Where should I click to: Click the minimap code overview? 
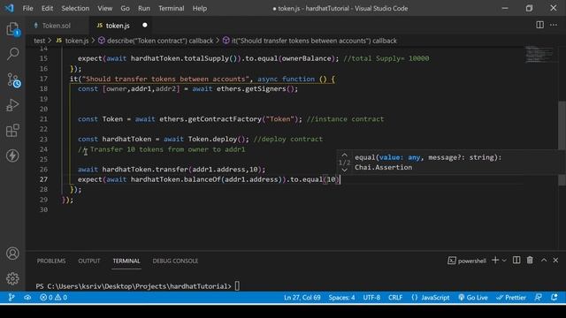(x=539, y=54)
